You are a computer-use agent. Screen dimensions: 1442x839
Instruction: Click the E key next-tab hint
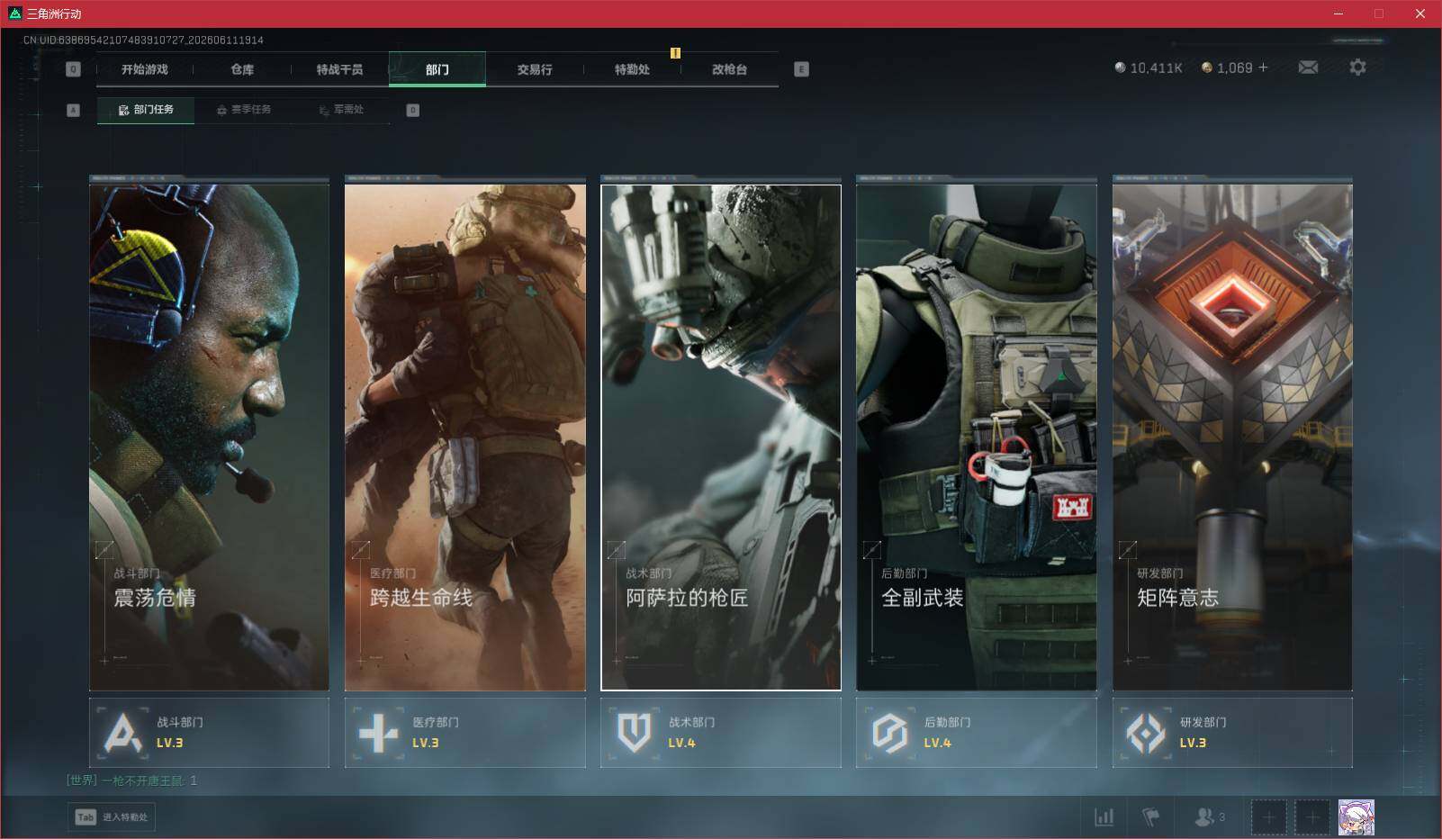click(801, 69)
